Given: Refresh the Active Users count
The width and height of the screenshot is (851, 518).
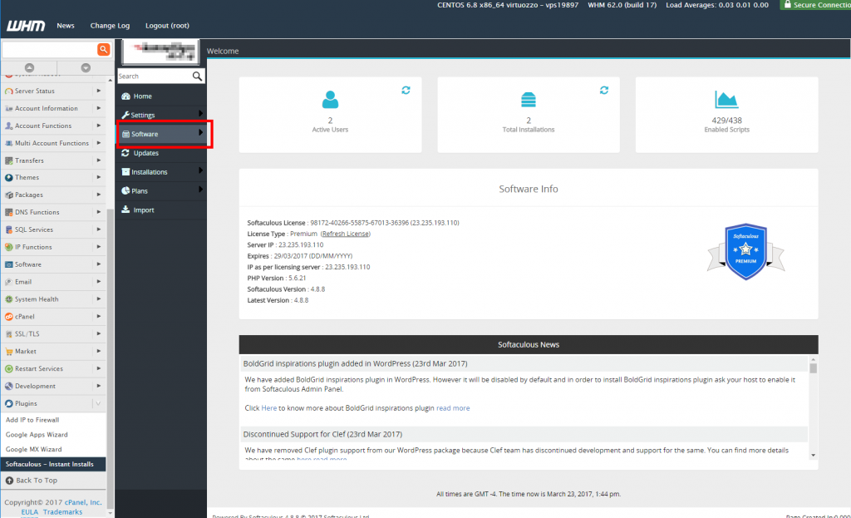Looking at the screenshot, I should point(406,90).
